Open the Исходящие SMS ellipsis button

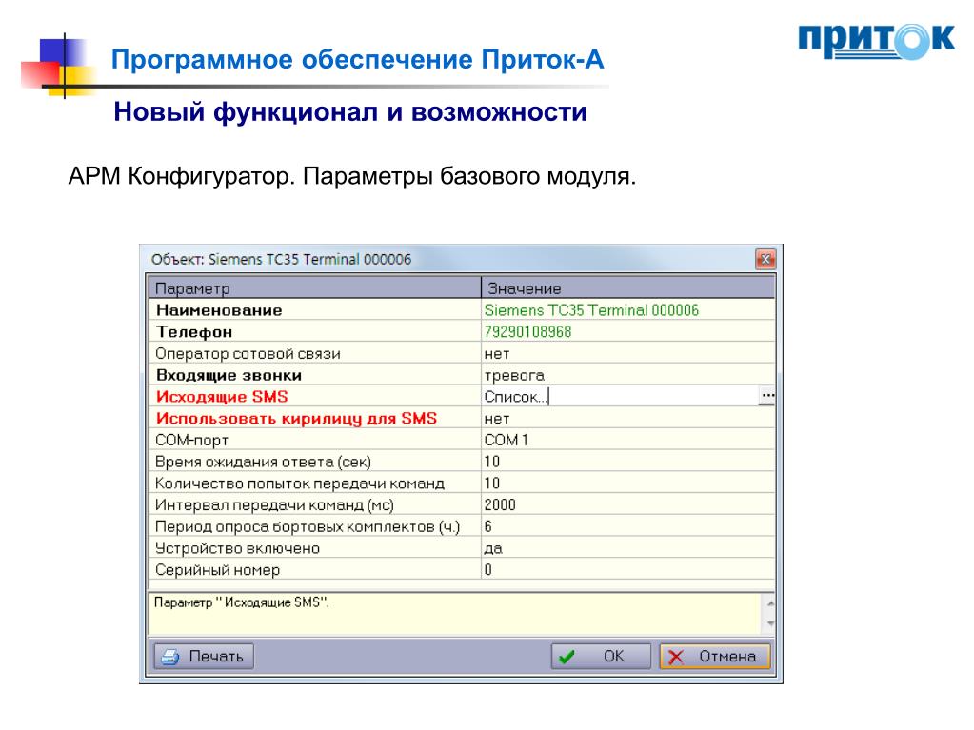pos(767,396)
